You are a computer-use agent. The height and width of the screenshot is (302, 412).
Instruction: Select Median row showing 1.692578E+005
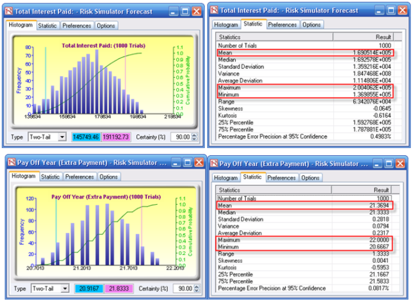coord(304,60)
